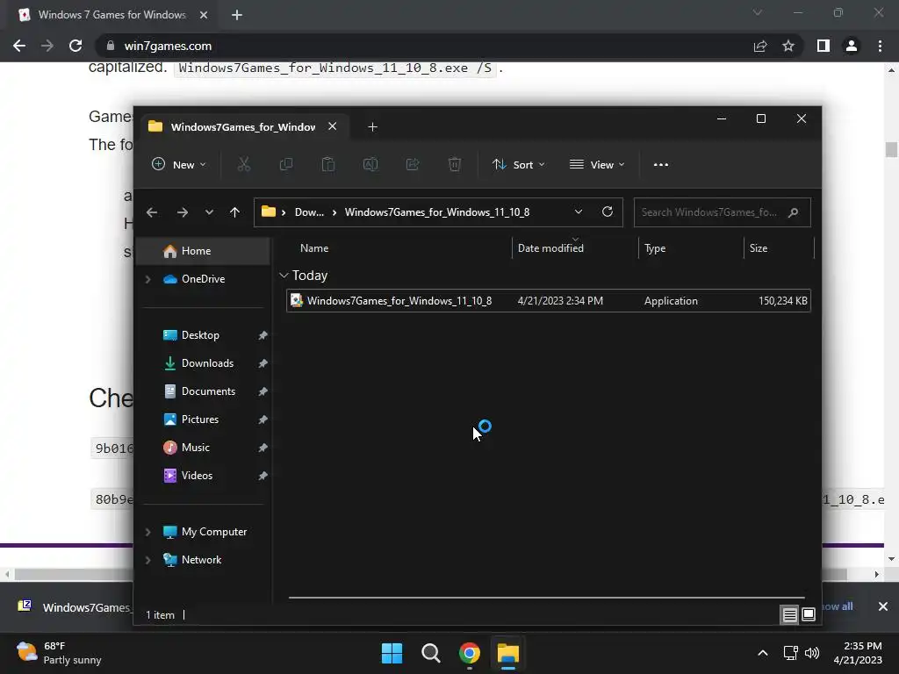The height and width of the screenshot is (674, 899).
Task: Add a new Explorer tab
Action: click(372, 126)
